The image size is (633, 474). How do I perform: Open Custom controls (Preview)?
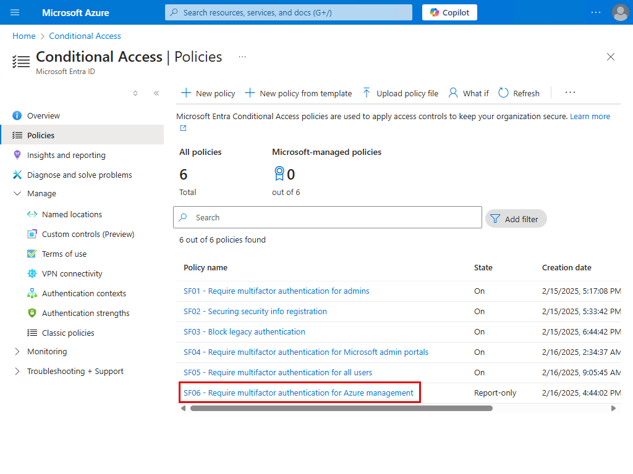coord(88,234)
